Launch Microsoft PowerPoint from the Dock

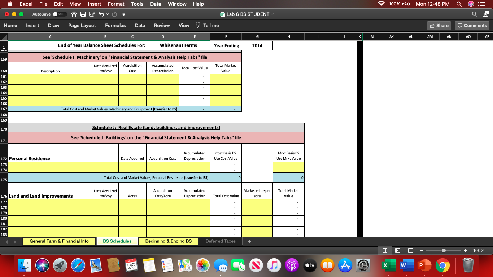[x=425, y=265]
